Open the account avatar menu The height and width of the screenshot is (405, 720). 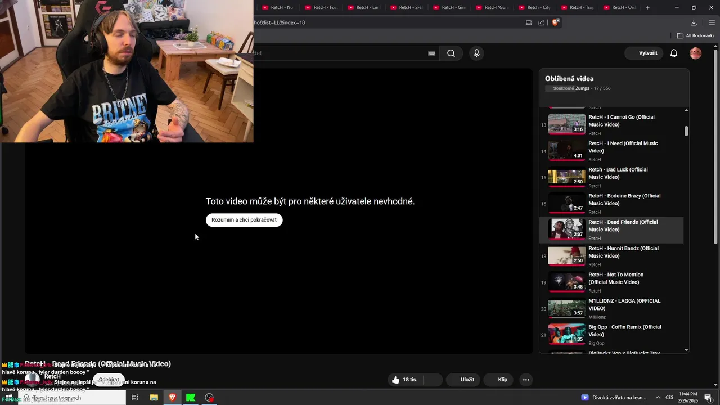(696, 53)
